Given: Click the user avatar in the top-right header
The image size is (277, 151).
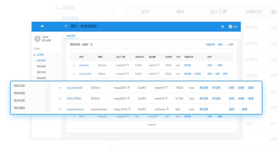Looking at the screenshot, I should point(230,27).
